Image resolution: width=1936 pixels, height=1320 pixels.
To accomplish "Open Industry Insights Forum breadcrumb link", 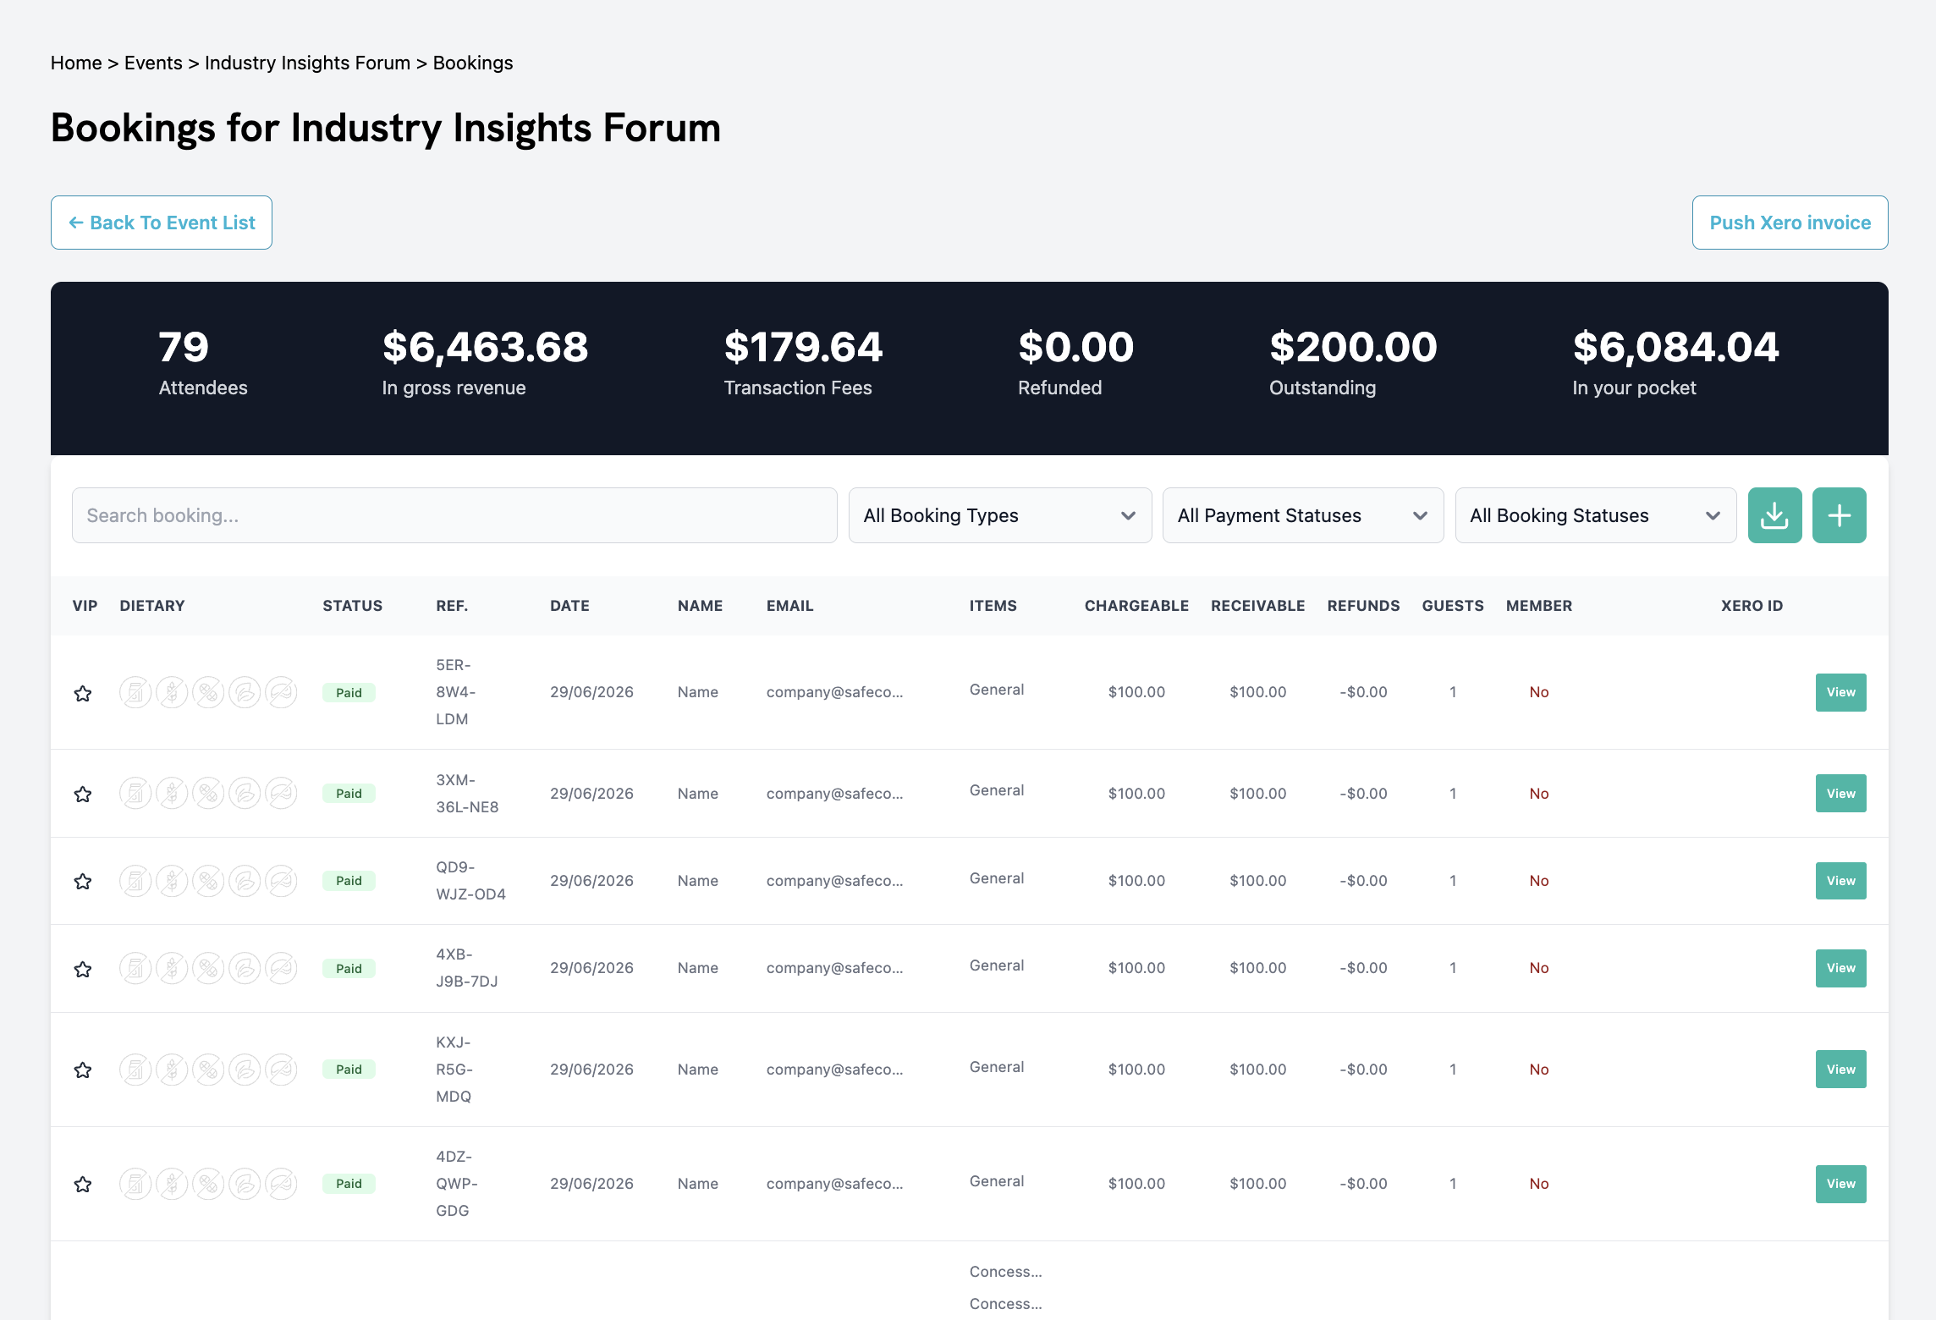I will (x=307, y=63).
